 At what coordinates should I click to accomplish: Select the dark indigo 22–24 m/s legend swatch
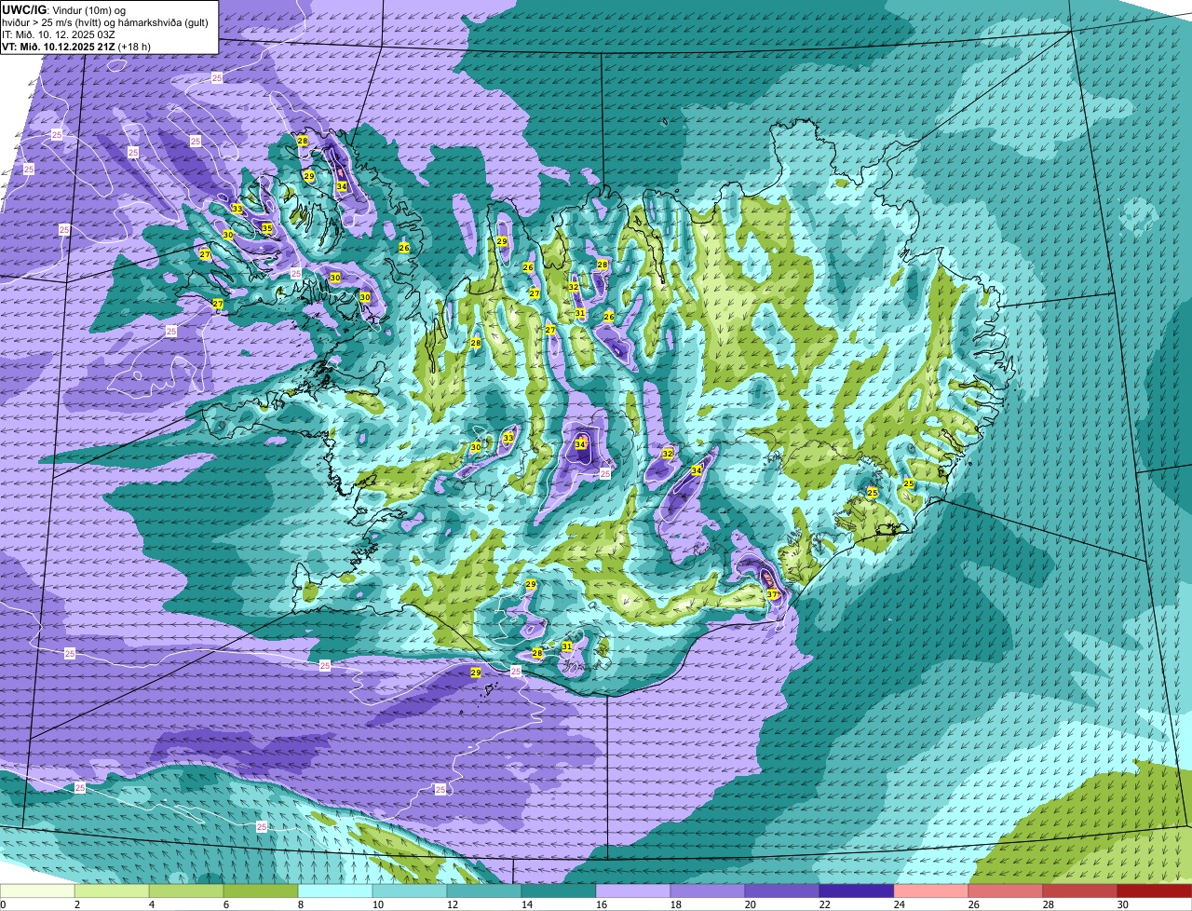[x=857, y=891]
